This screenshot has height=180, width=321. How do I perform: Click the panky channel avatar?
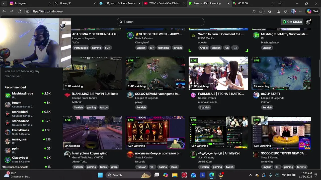(x=130, y=95)
